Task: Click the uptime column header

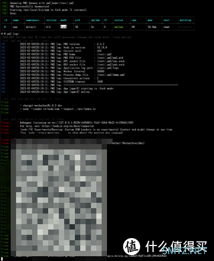Action: coord(95,20)
